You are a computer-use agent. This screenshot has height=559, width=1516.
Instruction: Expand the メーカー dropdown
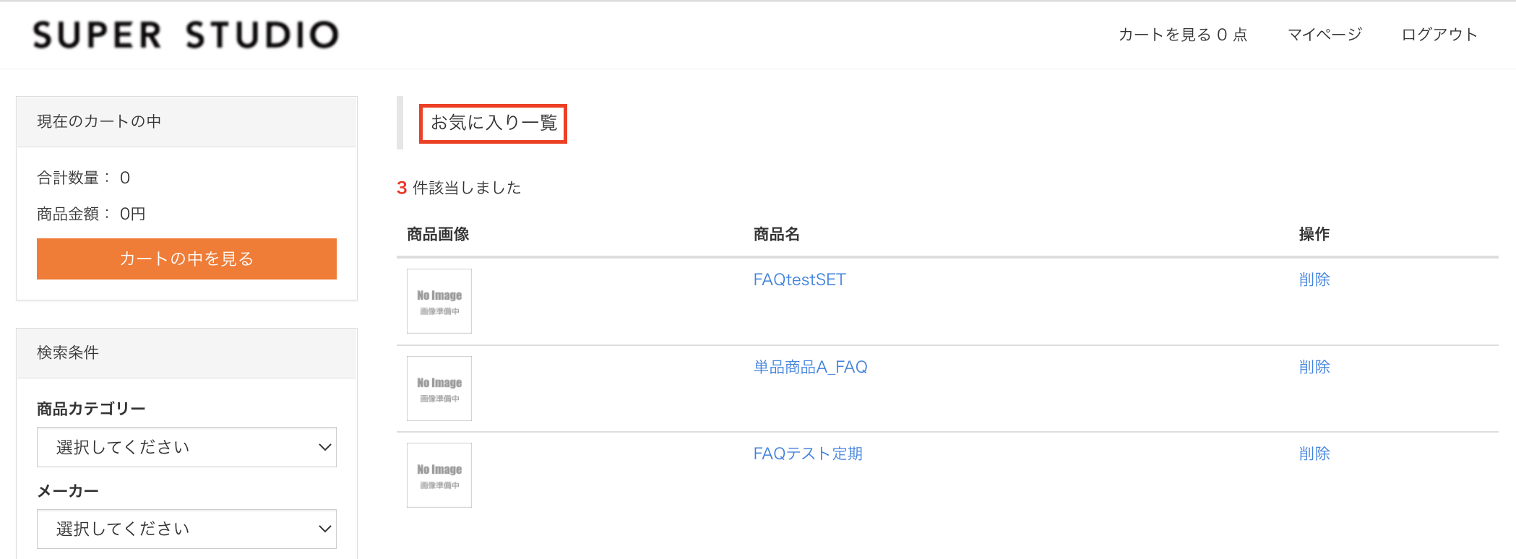[x=186, y=529]
